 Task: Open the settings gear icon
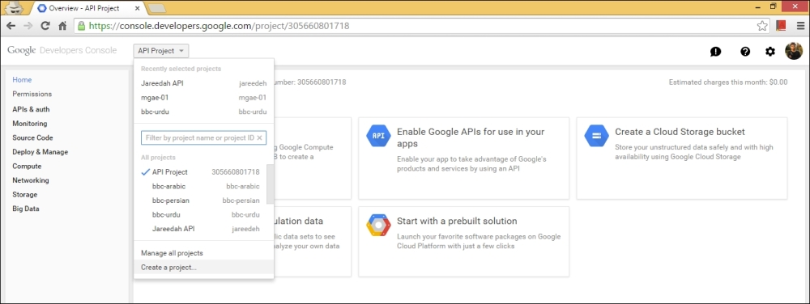click(770, 52)
